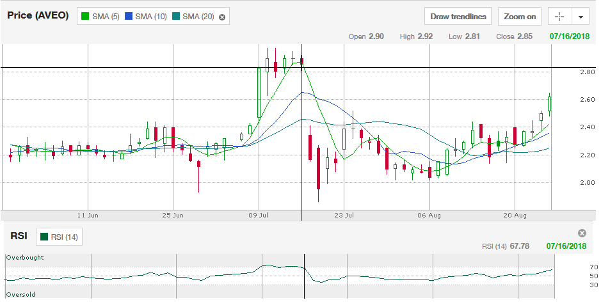Click the Overbought label in RSI chart
Viewport: 601px width, 307px height.
click(x=25, y=258)
